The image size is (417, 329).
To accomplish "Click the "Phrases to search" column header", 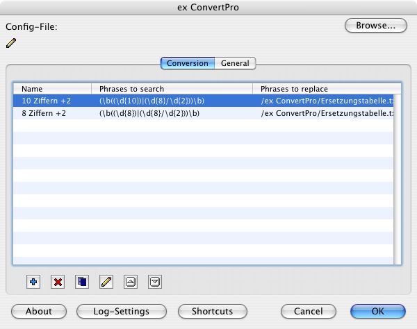I will pyautogui.click(x=172, y=89).
